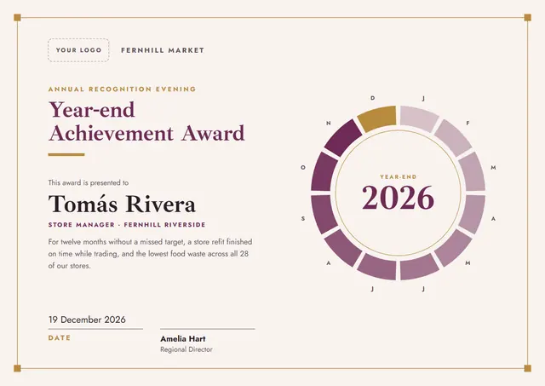
Task: Select the gold "YEAR-END" text inside ring
Action: click(398, 176)
